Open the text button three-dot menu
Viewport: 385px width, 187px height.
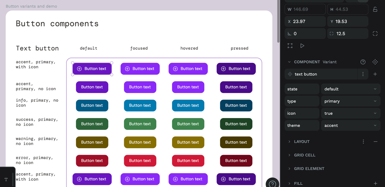tap(363, 74)
